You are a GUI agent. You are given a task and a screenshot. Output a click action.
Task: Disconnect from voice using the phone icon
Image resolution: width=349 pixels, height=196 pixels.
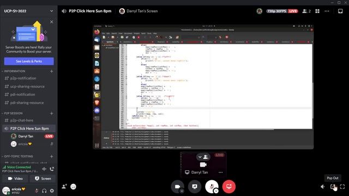click(52, 169)
